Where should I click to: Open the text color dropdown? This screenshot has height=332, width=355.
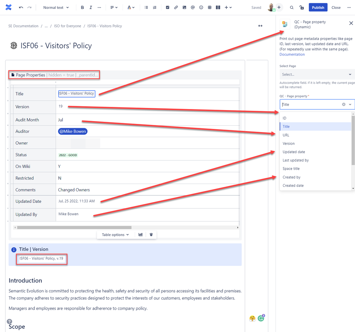tap(131, 7)
